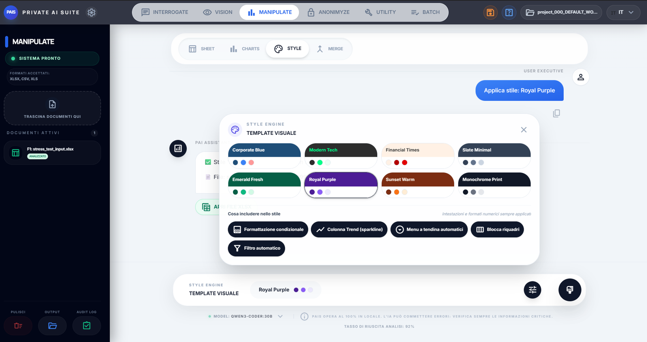Viewport: 647px width, 342px height.
Task: Click the user profile avatar icon
Action: pos(581,77)
